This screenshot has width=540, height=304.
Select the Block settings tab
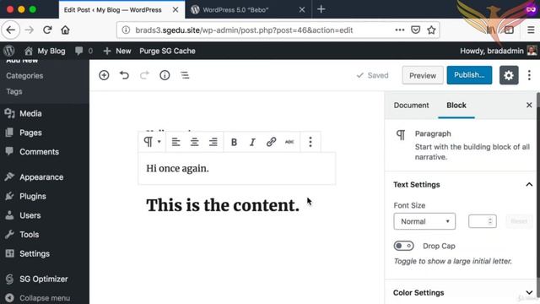coord(456,105)
